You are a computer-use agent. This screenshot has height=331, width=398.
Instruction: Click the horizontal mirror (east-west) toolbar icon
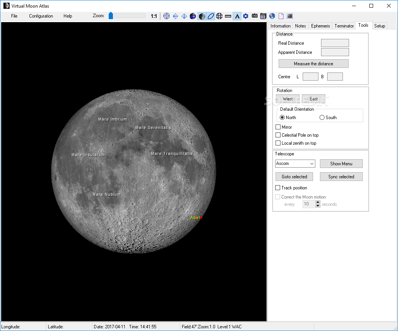(x=184, y=16)
